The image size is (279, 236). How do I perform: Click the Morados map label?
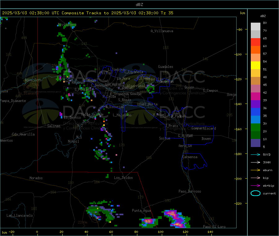click(x=36, y=178)
